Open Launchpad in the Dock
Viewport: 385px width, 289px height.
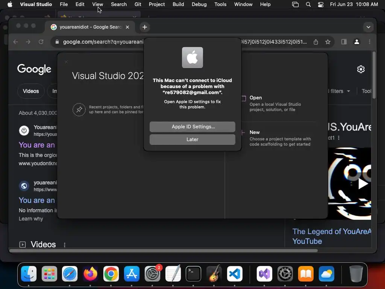[49, 274]
